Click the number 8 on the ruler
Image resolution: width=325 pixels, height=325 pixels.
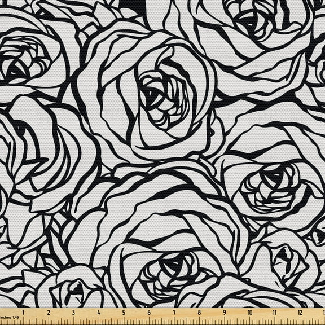pyautogui.click(x=199, y=313)
